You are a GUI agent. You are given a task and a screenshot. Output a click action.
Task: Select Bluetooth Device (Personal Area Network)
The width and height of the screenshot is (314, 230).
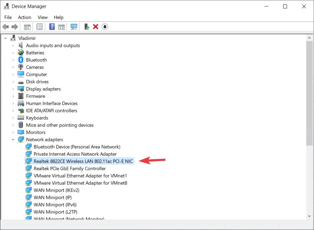(77, 147)
